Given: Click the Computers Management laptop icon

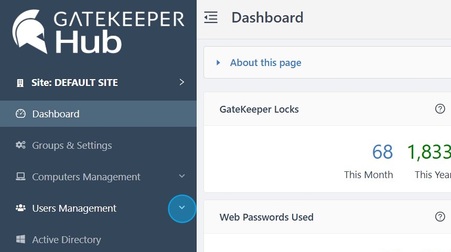Looking at the screenshot, I should (20, 177).
